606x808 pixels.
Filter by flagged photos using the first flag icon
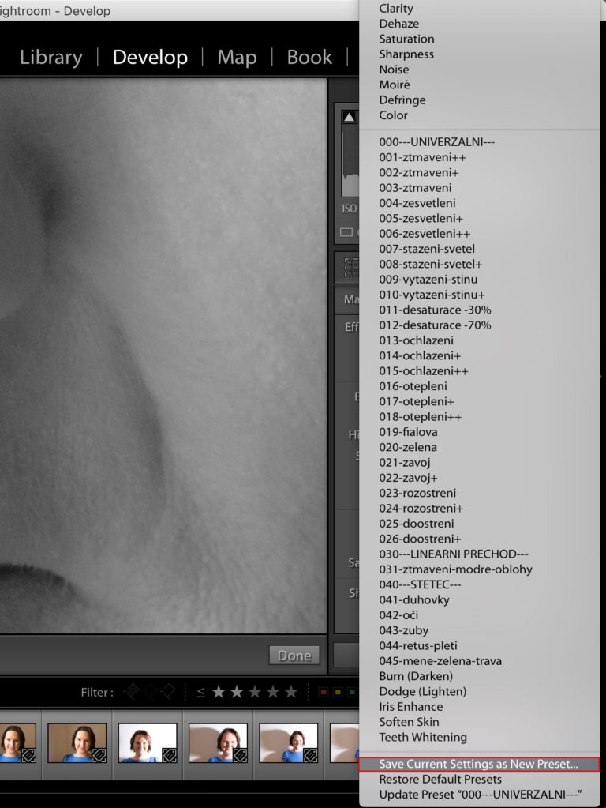pos(131,692)
